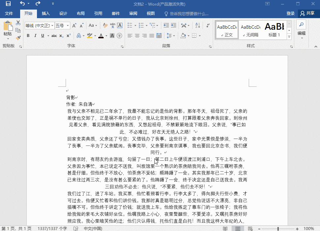Toggle bold formatting
This screenshot has width=320, height=231.
click(28, 36)
